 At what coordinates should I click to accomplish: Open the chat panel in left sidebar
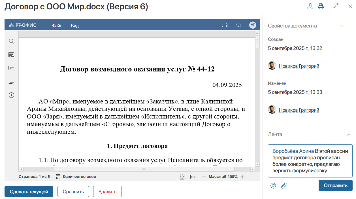[x=11, y=68]
